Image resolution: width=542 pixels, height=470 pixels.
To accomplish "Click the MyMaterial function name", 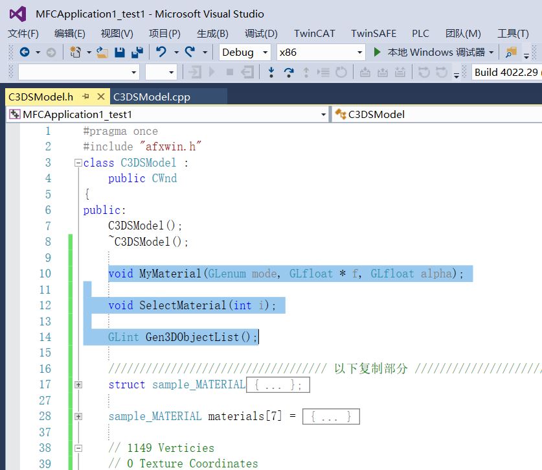I will pyautogui.click(x=170, y=274).
